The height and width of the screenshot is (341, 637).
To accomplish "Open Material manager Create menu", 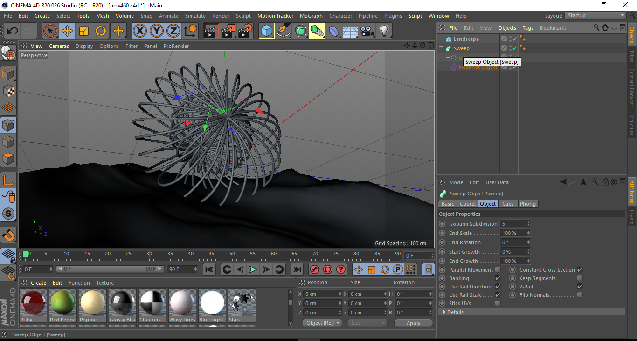I will (x=38, y=283).
